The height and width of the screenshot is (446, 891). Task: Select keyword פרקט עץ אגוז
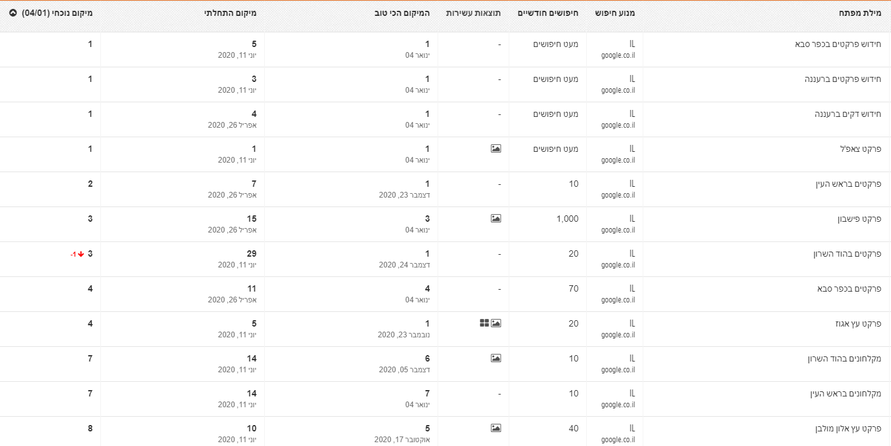click(858, 324)
